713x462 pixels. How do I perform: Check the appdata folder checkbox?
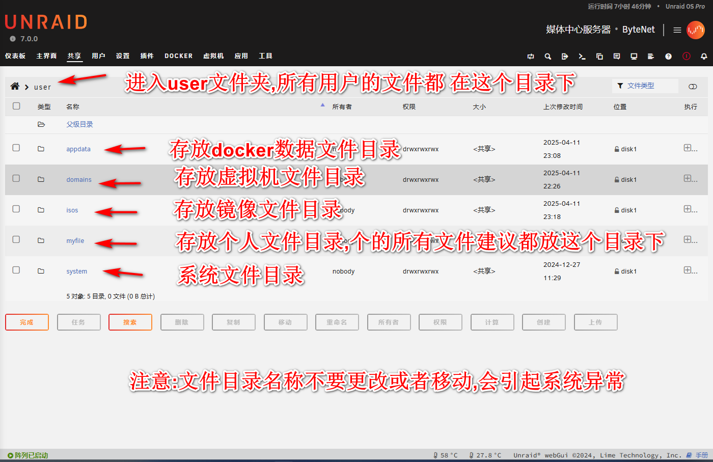pos(16,148)
